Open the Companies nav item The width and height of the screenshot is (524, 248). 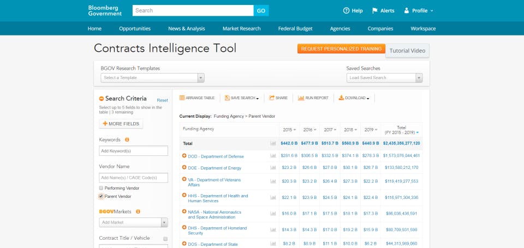(380, 29)
